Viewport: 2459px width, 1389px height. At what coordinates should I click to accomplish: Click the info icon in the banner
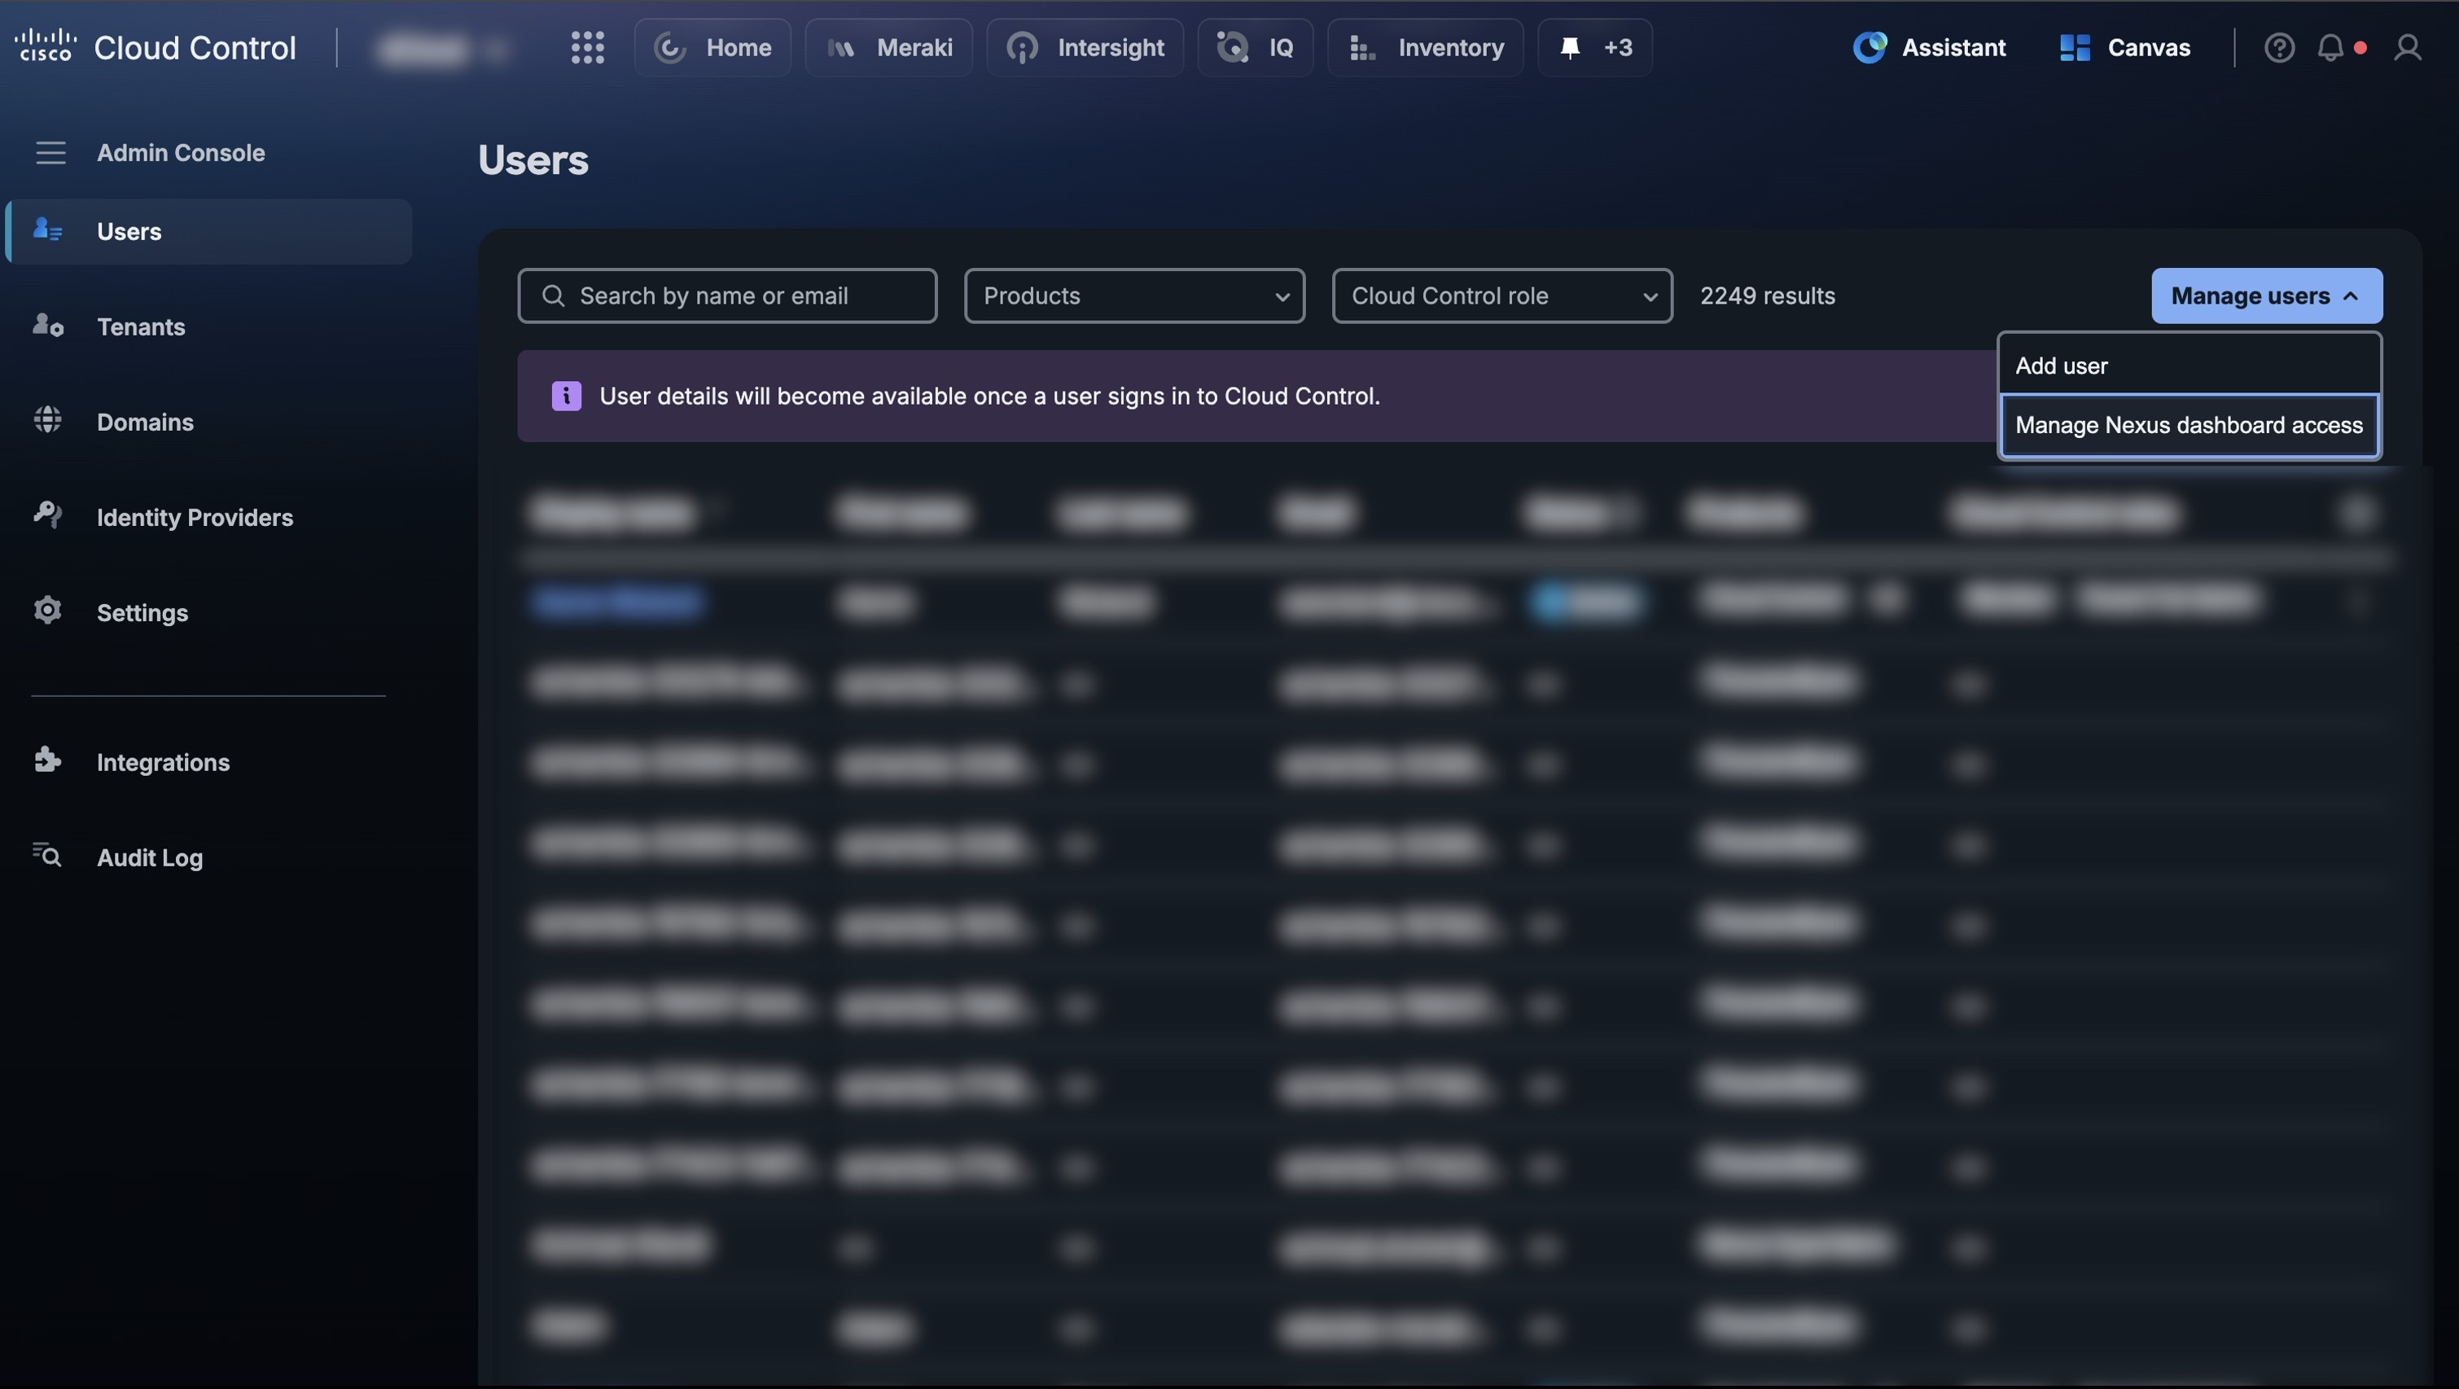click(566, 397)
